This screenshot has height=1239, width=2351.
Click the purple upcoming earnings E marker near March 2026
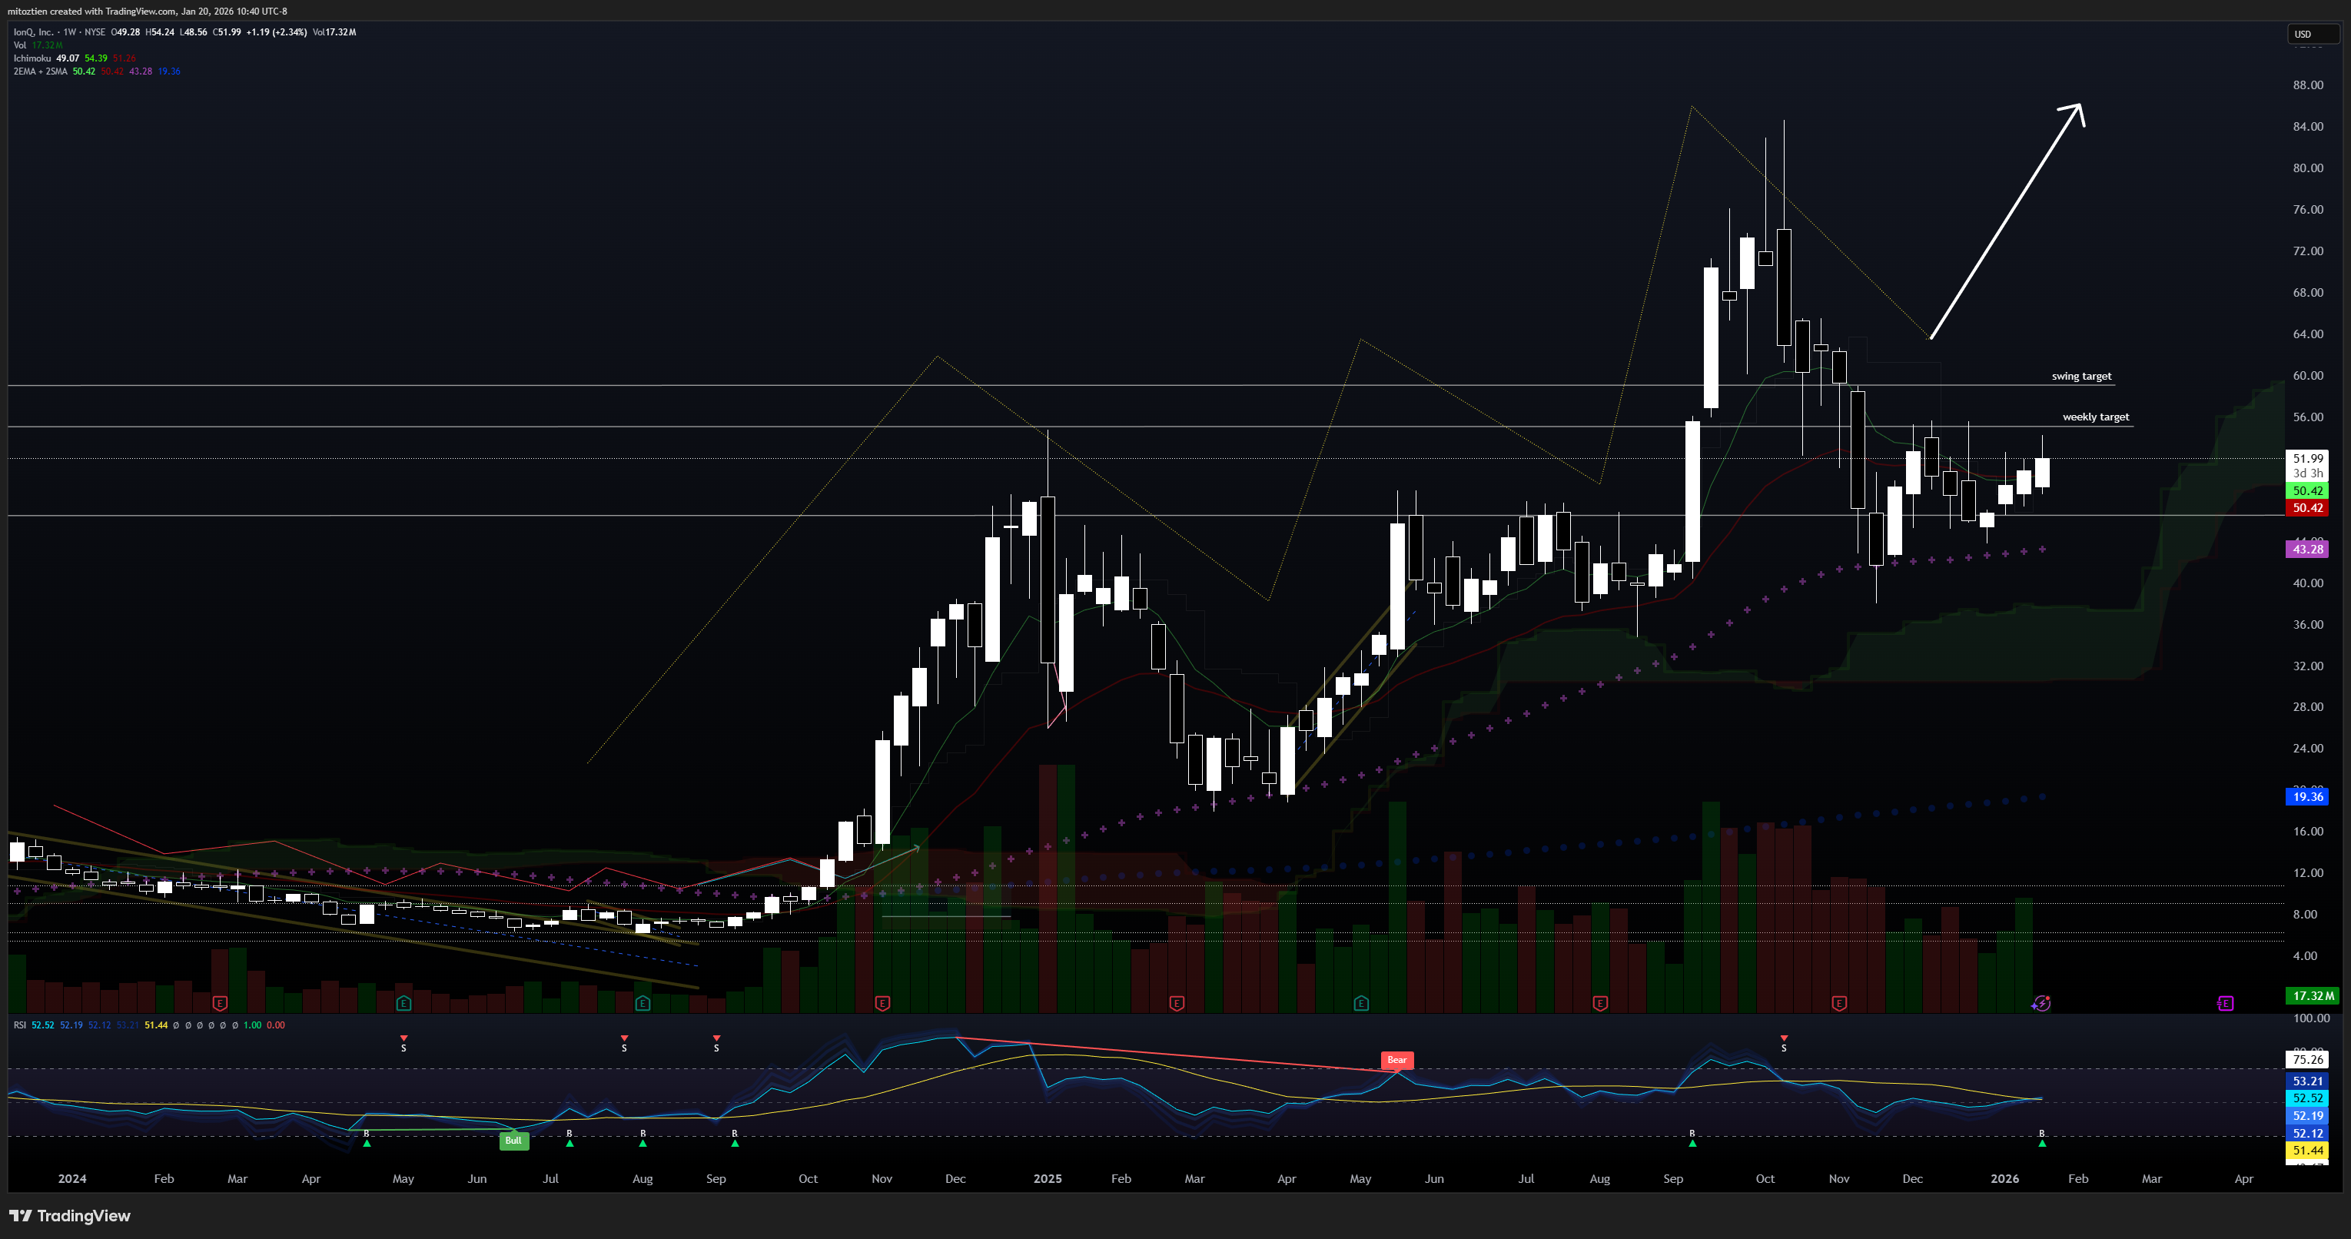pyautogui.click(x=2225, y=1004)
